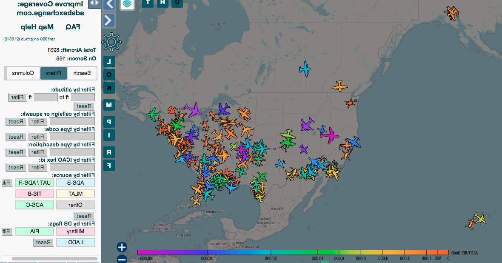
Task: Reset the altitude filter
Action: 84,106
